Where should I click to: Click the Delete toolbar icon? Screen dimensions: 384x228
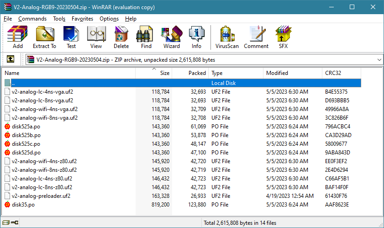121,37
